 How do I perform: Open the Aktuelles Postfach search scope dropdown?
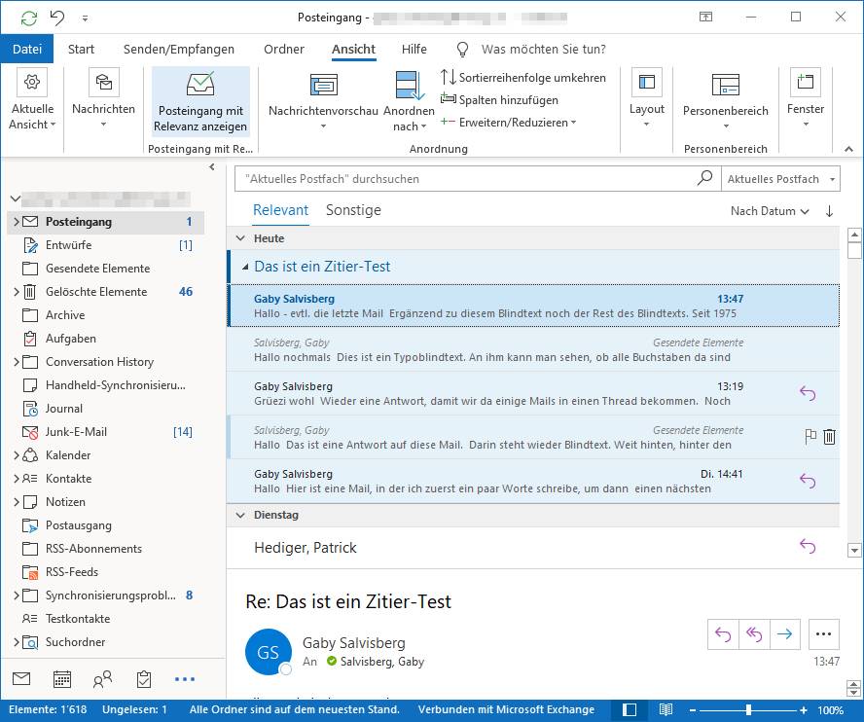coord(782,178)
